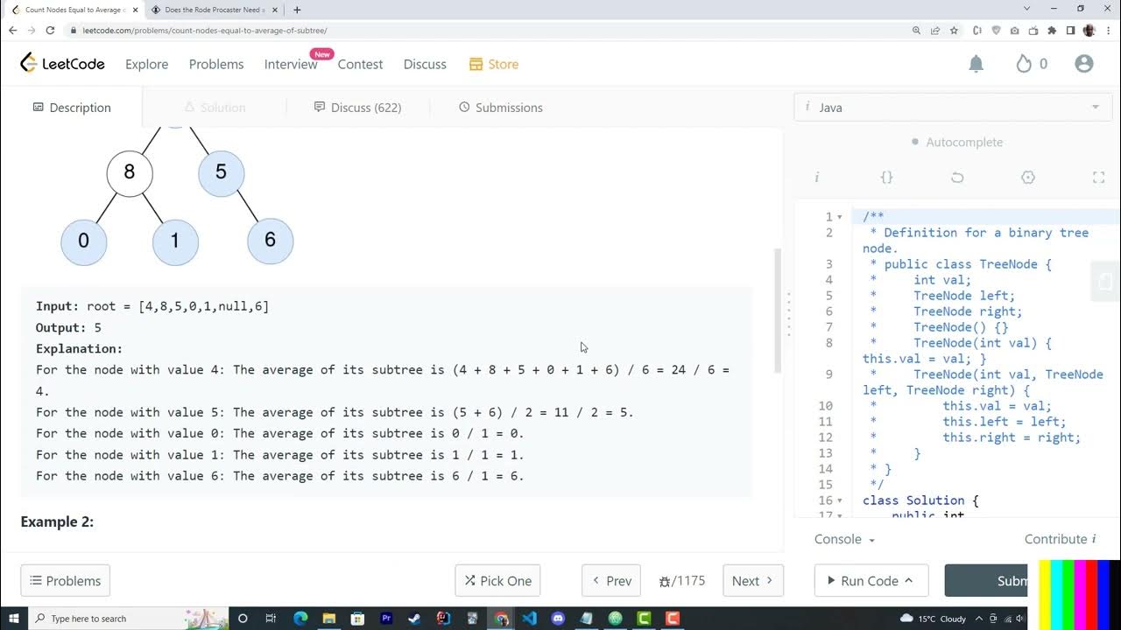This screenshot has height=630, width=1121.
Task: Reload the page
Action: point(51,30)
